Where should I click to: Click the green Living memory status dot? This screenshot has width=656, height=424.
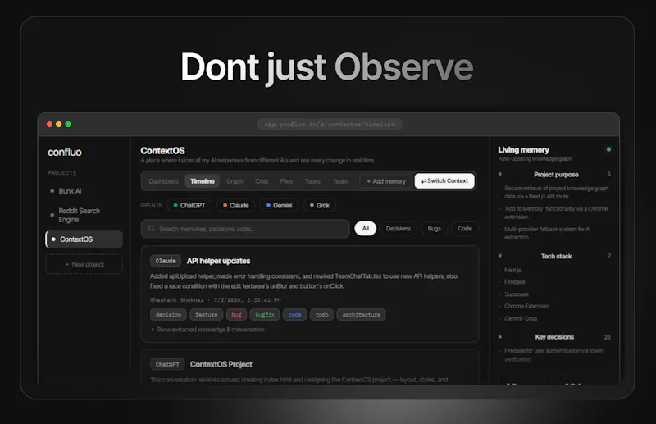point(608,149)
